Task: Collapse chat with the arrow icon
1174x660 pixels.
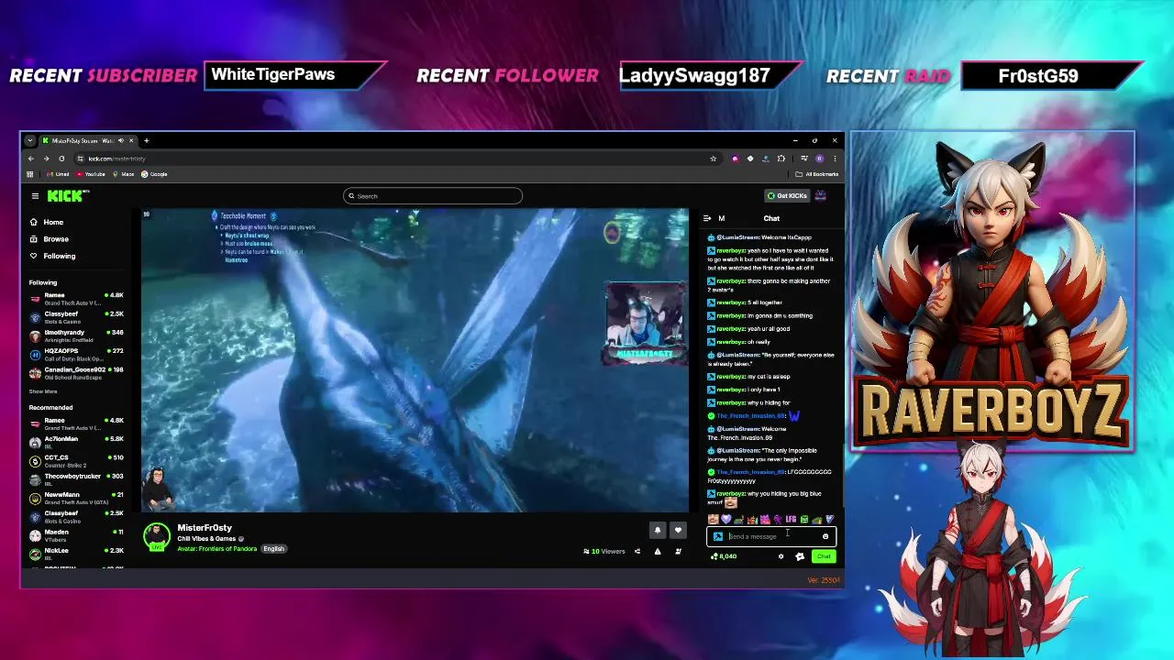Action: (x=707, y=218)
